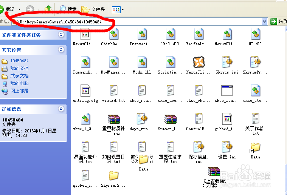Open the views icon menu
Image resolution: width=287 pixels, height=195 pixels.
pos(118,9)
